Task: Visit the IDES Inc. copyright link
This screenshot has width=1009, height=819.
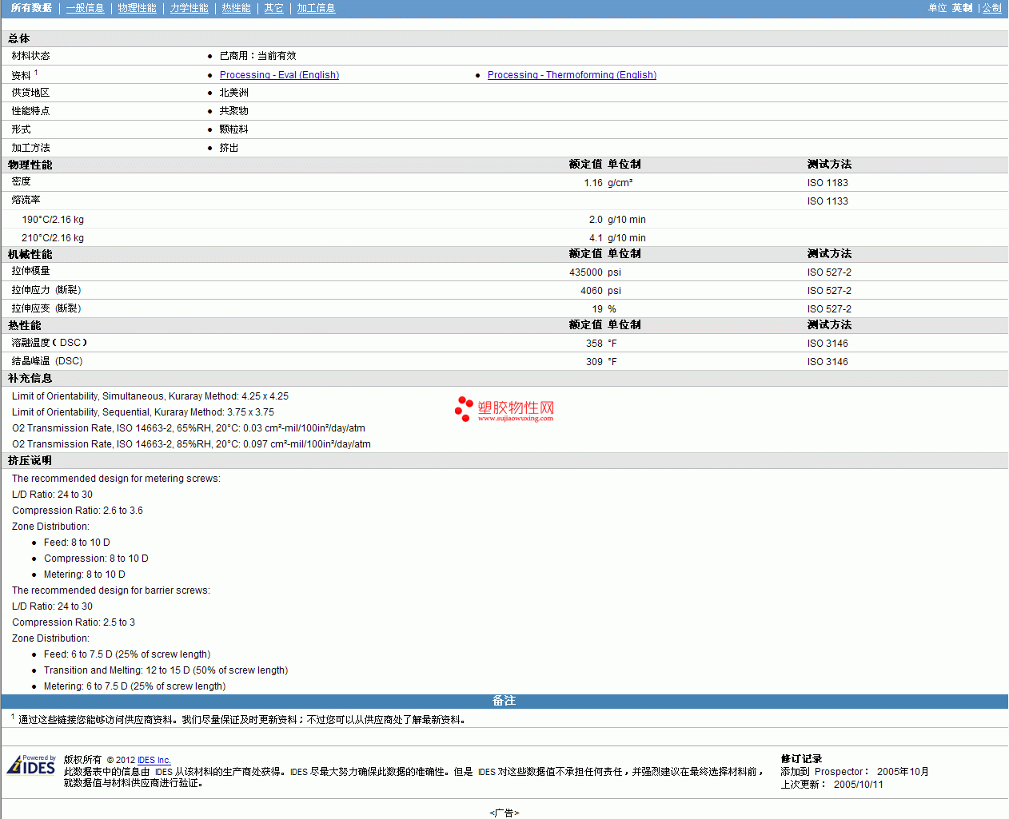Action: [x=154, y=760]
